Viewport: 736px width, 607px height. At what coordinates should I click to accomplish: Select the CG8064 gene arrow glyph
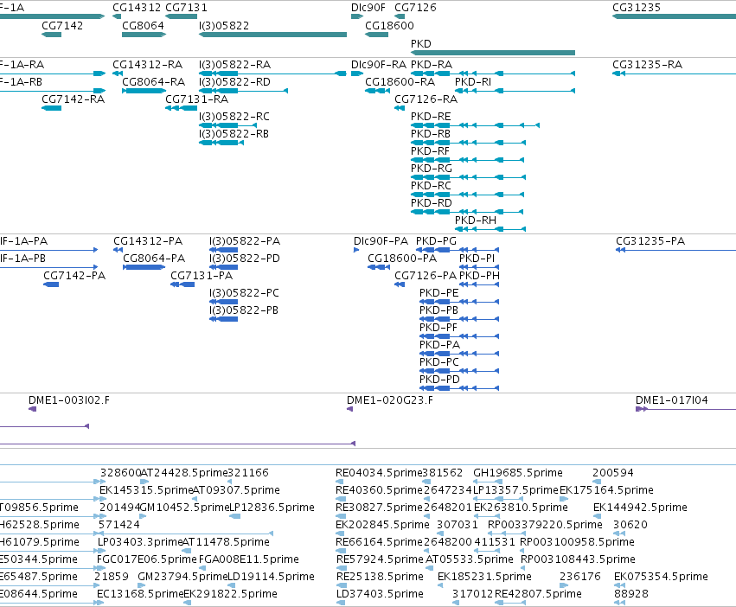pos(144,35)
